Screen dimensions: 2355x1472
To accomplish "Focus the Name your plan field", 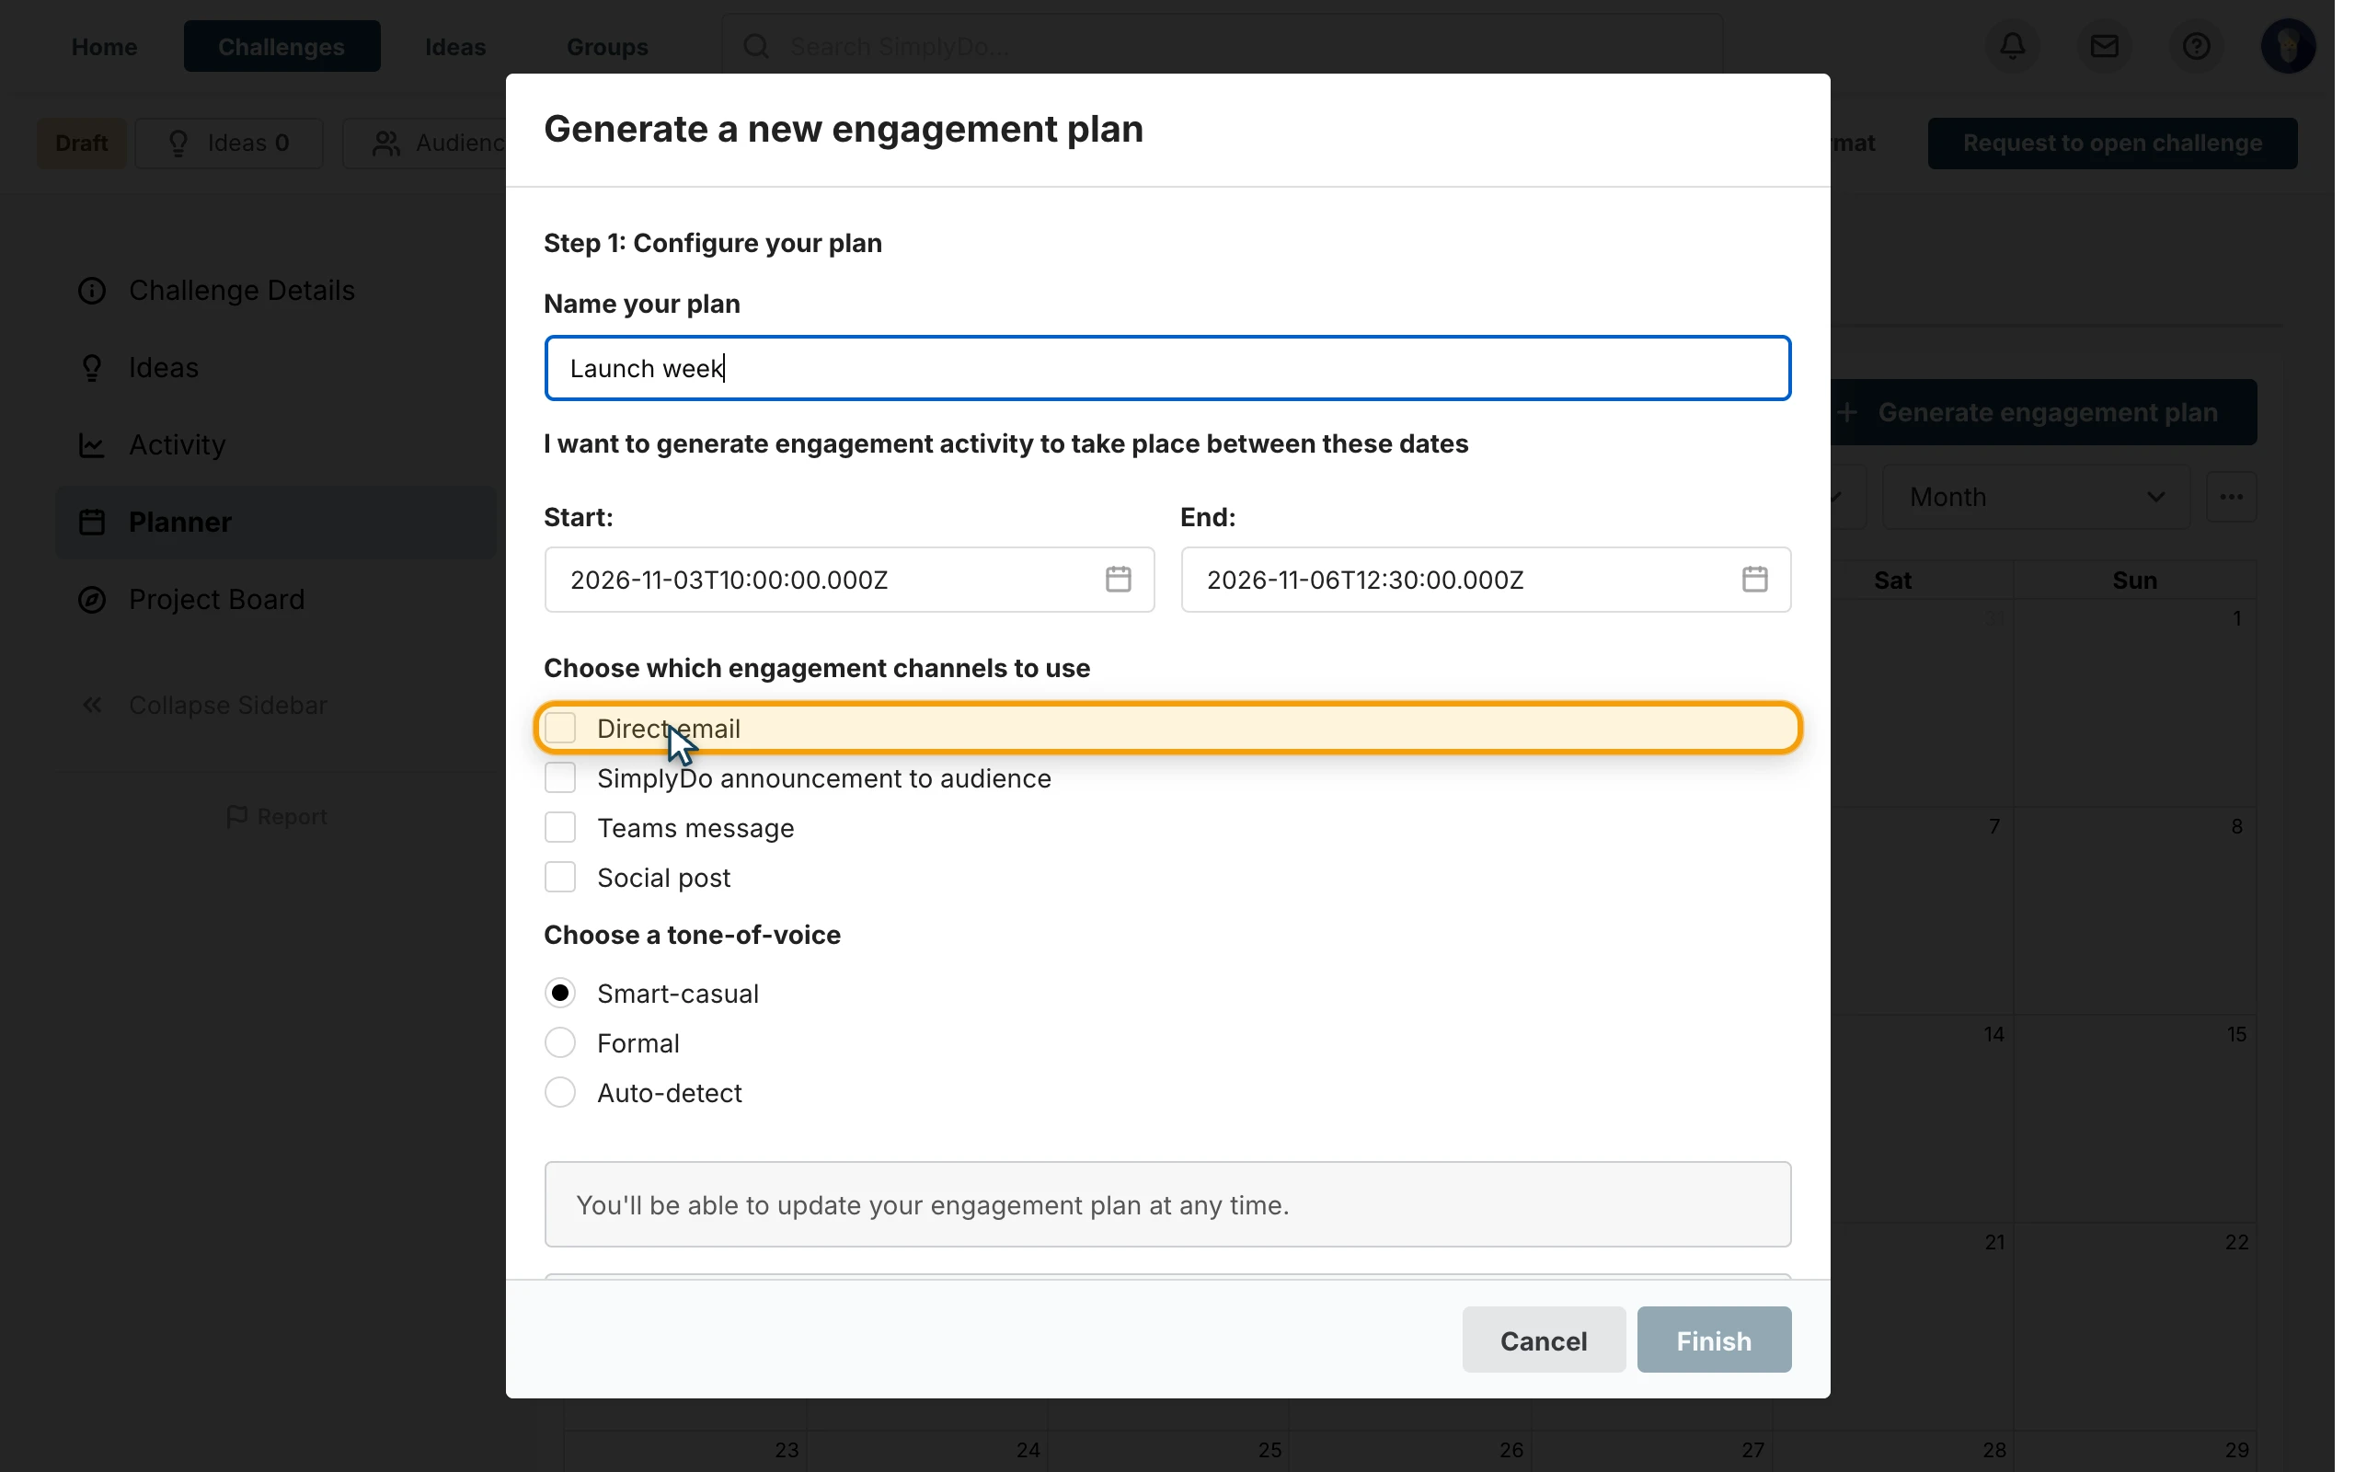I will click(1167, 368).
